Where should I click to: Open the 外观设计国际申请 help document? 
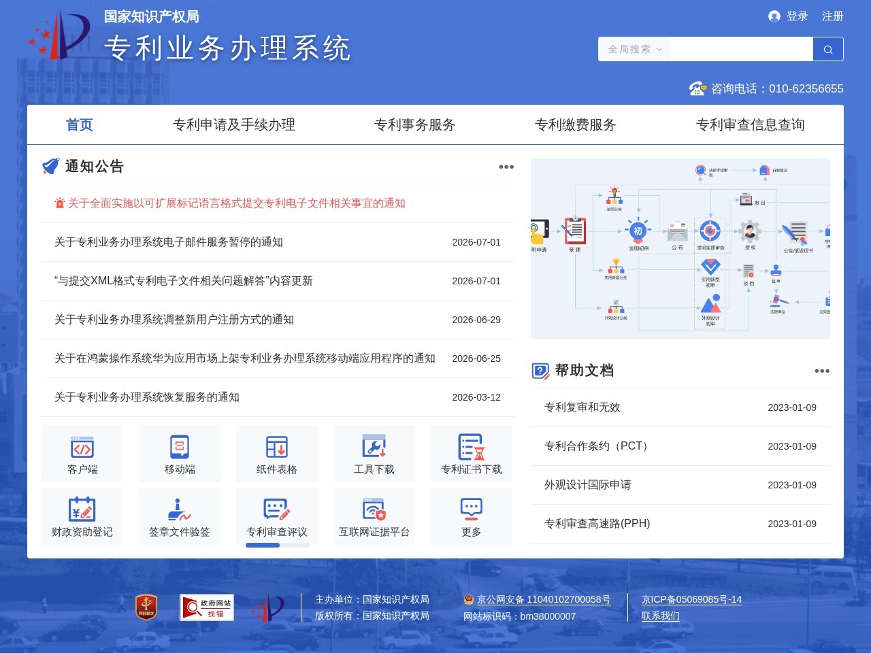pos(588,485)
